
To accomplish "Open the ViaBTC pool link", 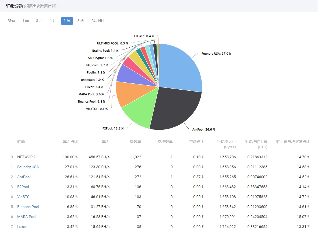I will (23, 197).
